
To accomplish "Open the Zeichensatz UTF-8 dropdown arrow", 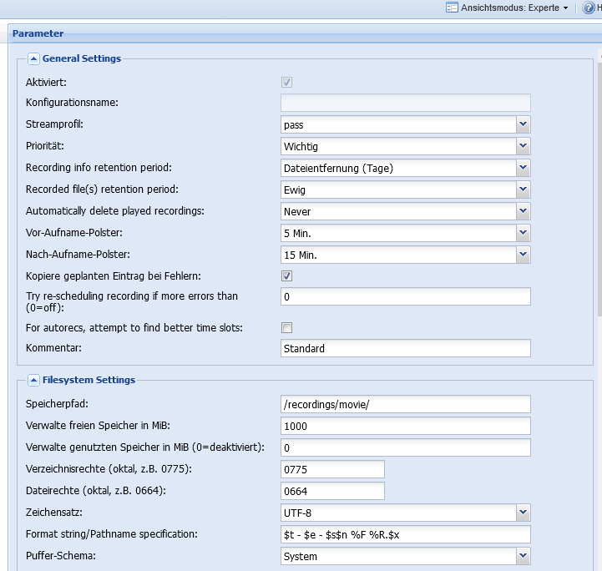I will pyautogui.click(x=523, y=513).
